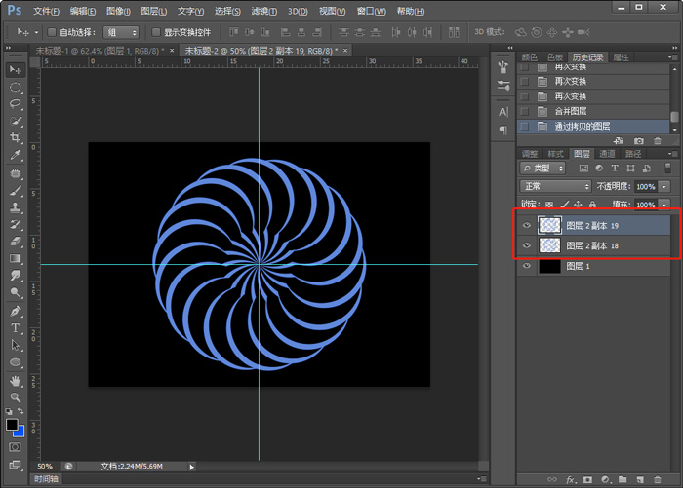Image resolution: width=683 pixels, height=488 pixels.
Task: Select the Eyedropper tool
Action: pyautogui.click(x=16, y=156)
